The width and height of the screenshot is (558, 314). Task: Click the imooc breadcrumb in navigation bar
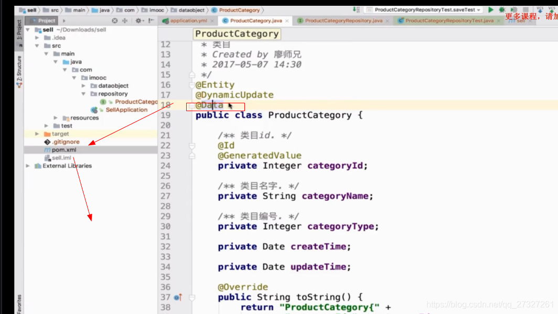click(153, 10)
